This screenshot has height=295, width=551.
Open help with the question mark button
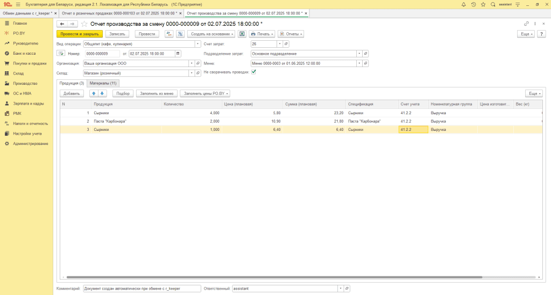[x=541, y=34]
